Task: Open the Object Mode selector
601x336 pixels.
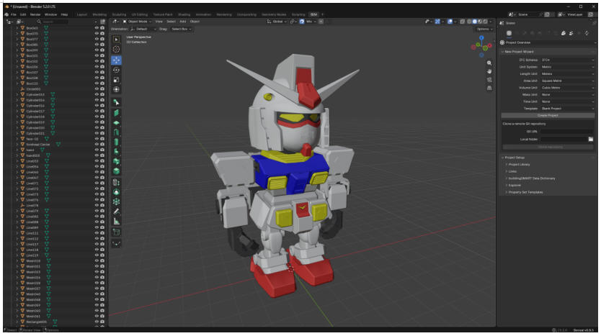Action: [x=137, y=22]
